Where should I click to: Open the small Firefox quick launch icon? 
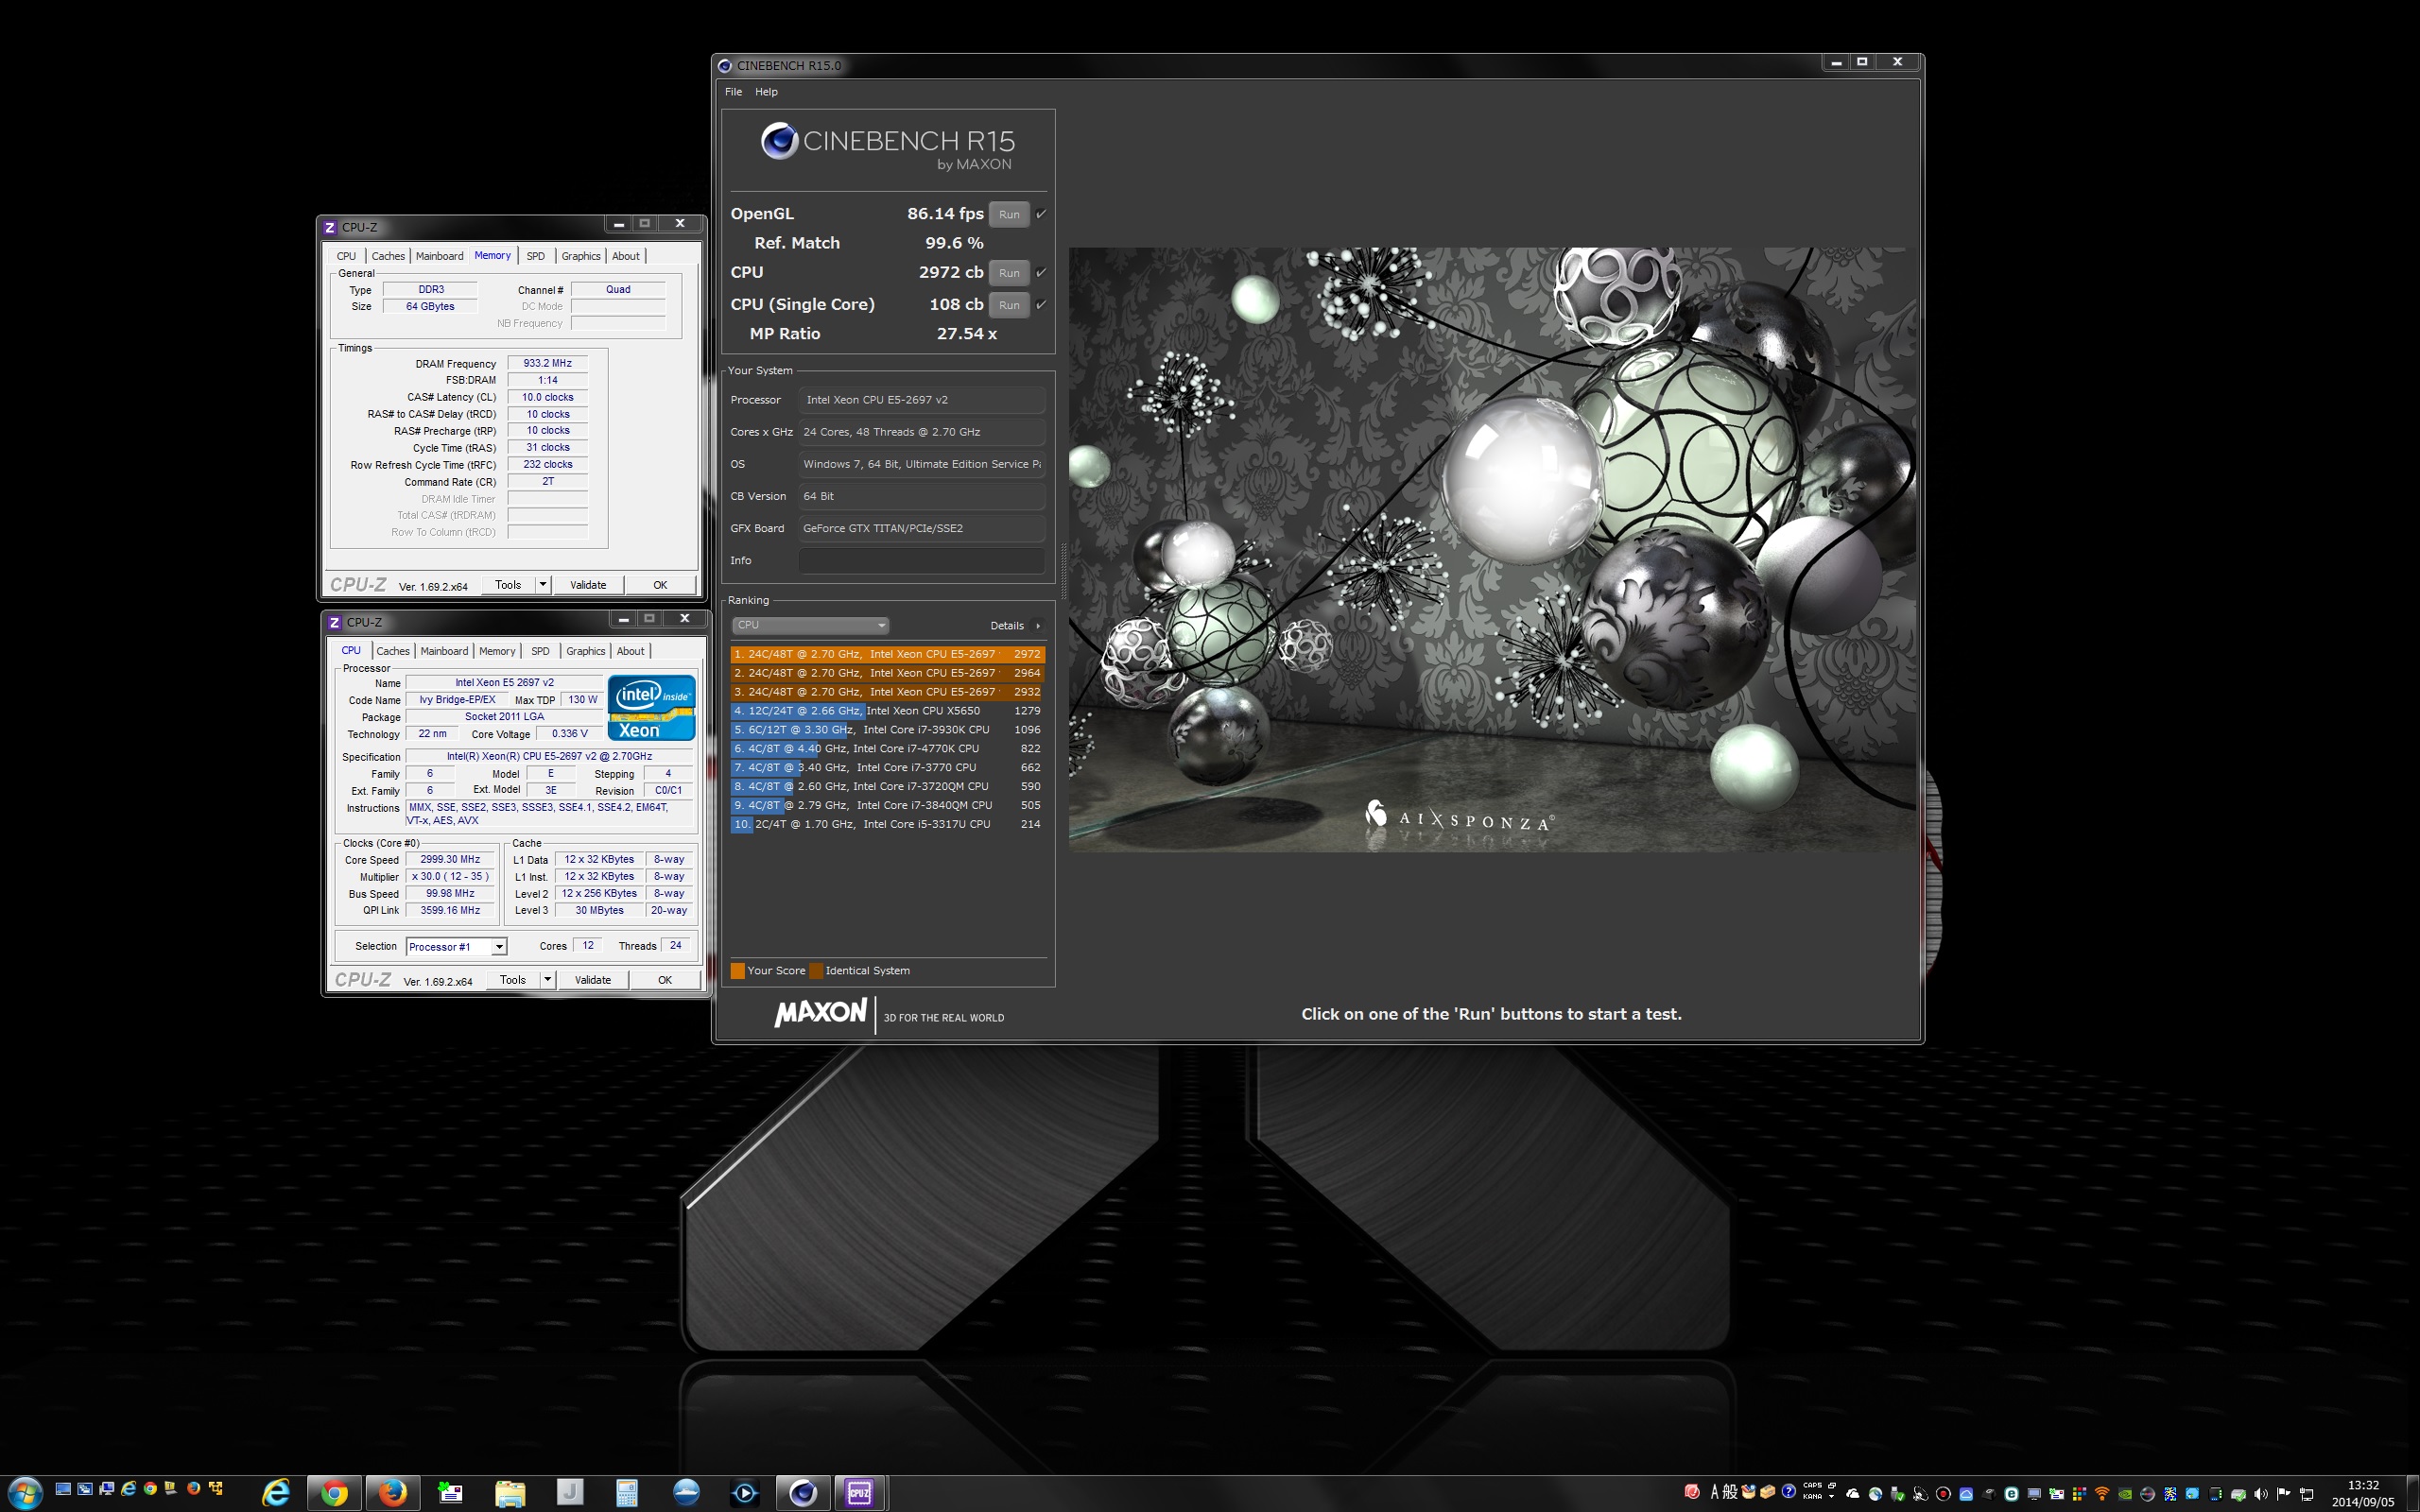tap(193, 1489)
